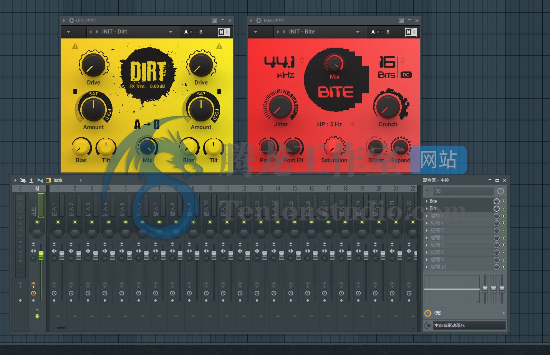Open the Bite plugin gear settings
Image resolution: width=550 pixels, height=355 pixels.
(259, 20)
